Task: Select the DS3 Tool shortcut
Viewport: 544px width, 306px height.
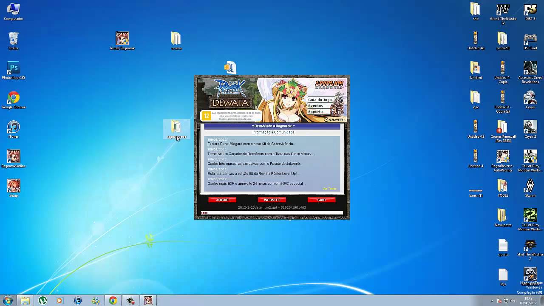Action: pos(530,41)
